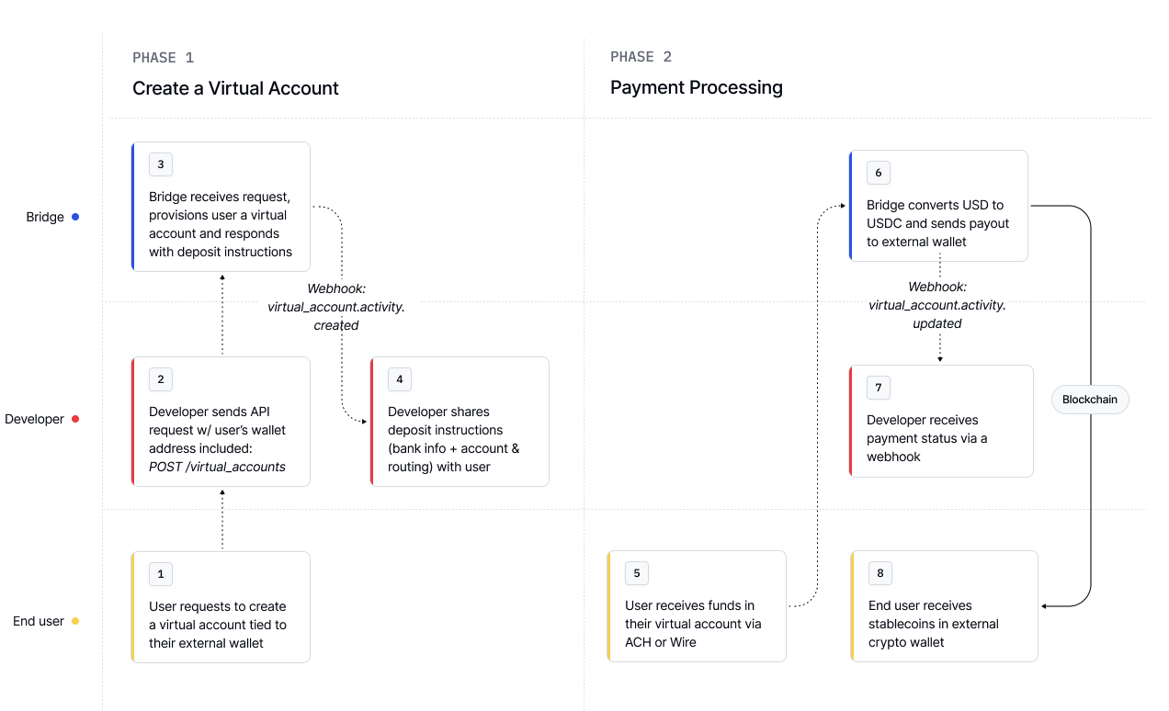
Task: Click the virtual_account.activity.updated webhook label
Action: (937, 305)
